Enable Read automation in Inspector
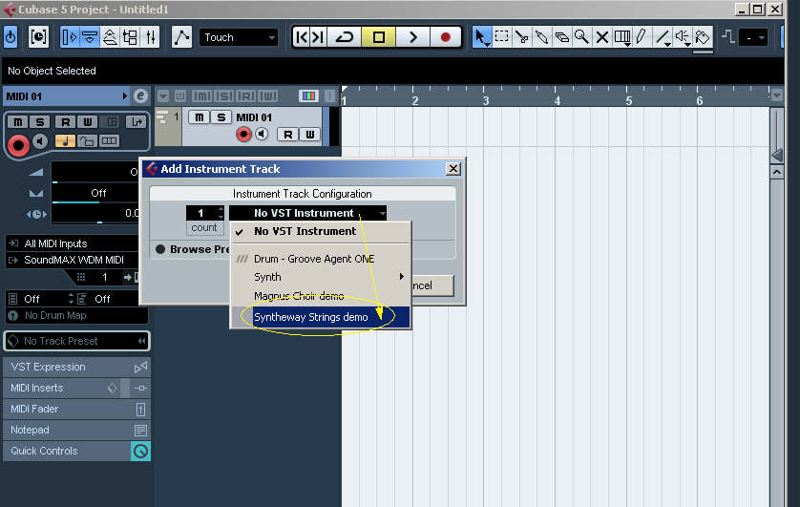The height and width of the screenshot is (507, 800). tap(65, 122)
